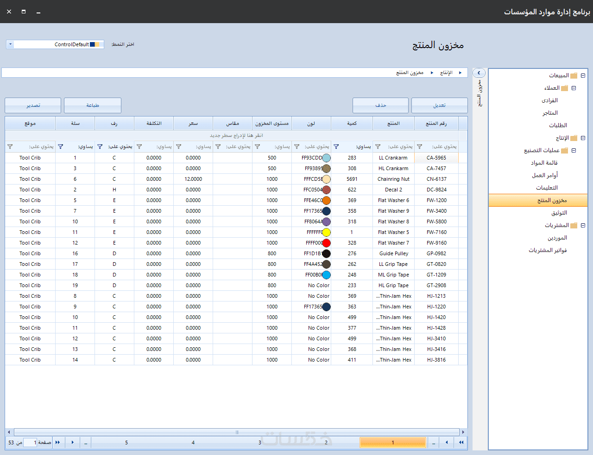This screenshot has width=593, height=455.
Task: Open 'المتاجر' in the navigation tree
Action: (550, 113)
